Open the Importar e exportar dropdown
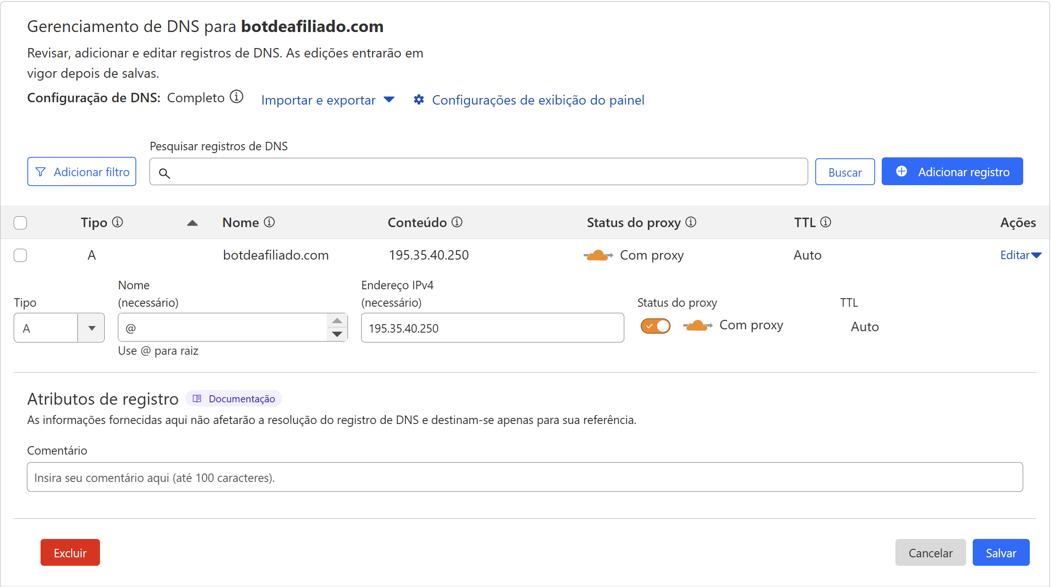This screenshot has width=1051, height=587. point(328,100)
